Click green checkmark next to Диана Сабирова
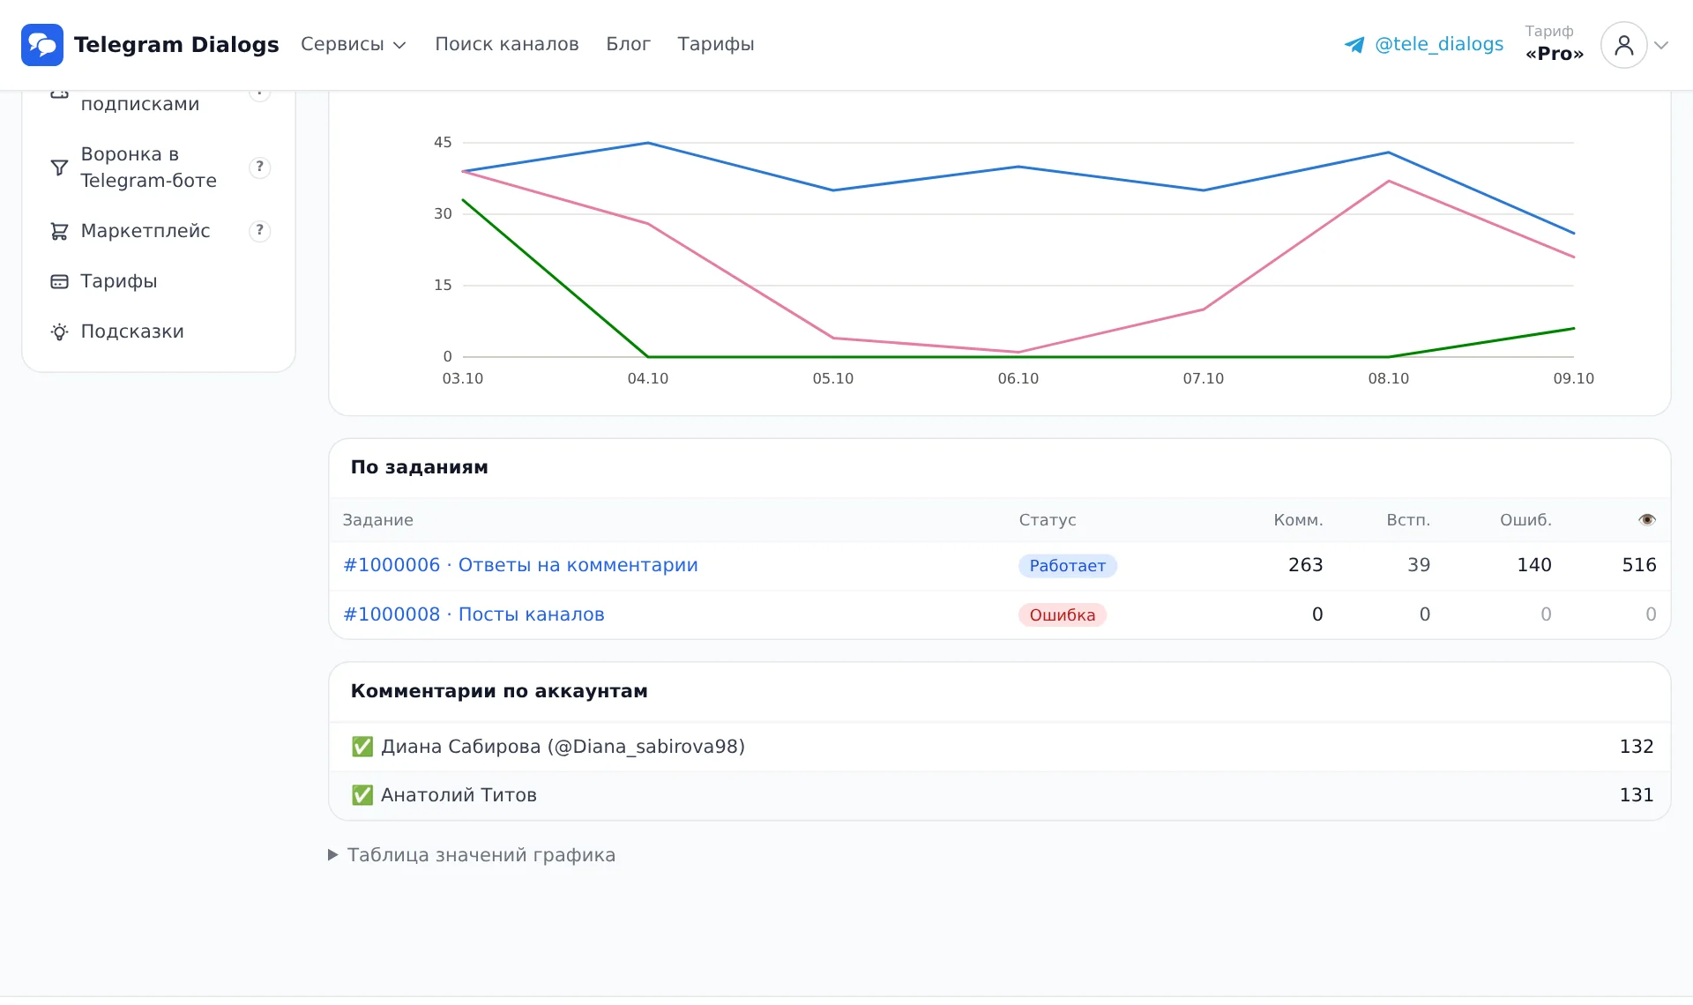Image resolution: width=1693 pixels, height=1005 pixels. [362, 747]
